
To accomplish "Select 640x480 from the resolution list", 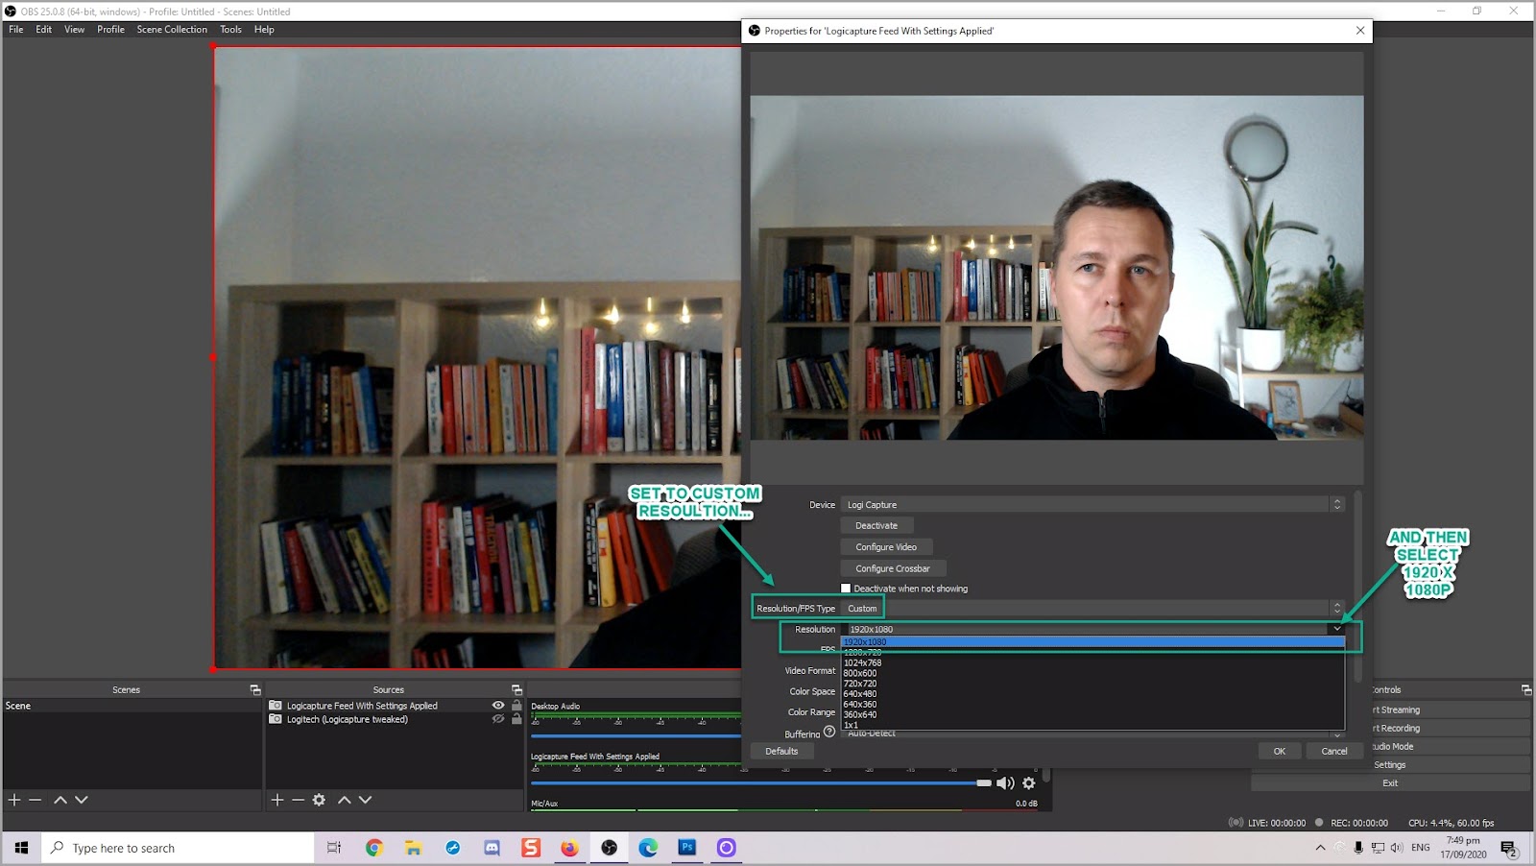I will click(x=1092, y=694).
